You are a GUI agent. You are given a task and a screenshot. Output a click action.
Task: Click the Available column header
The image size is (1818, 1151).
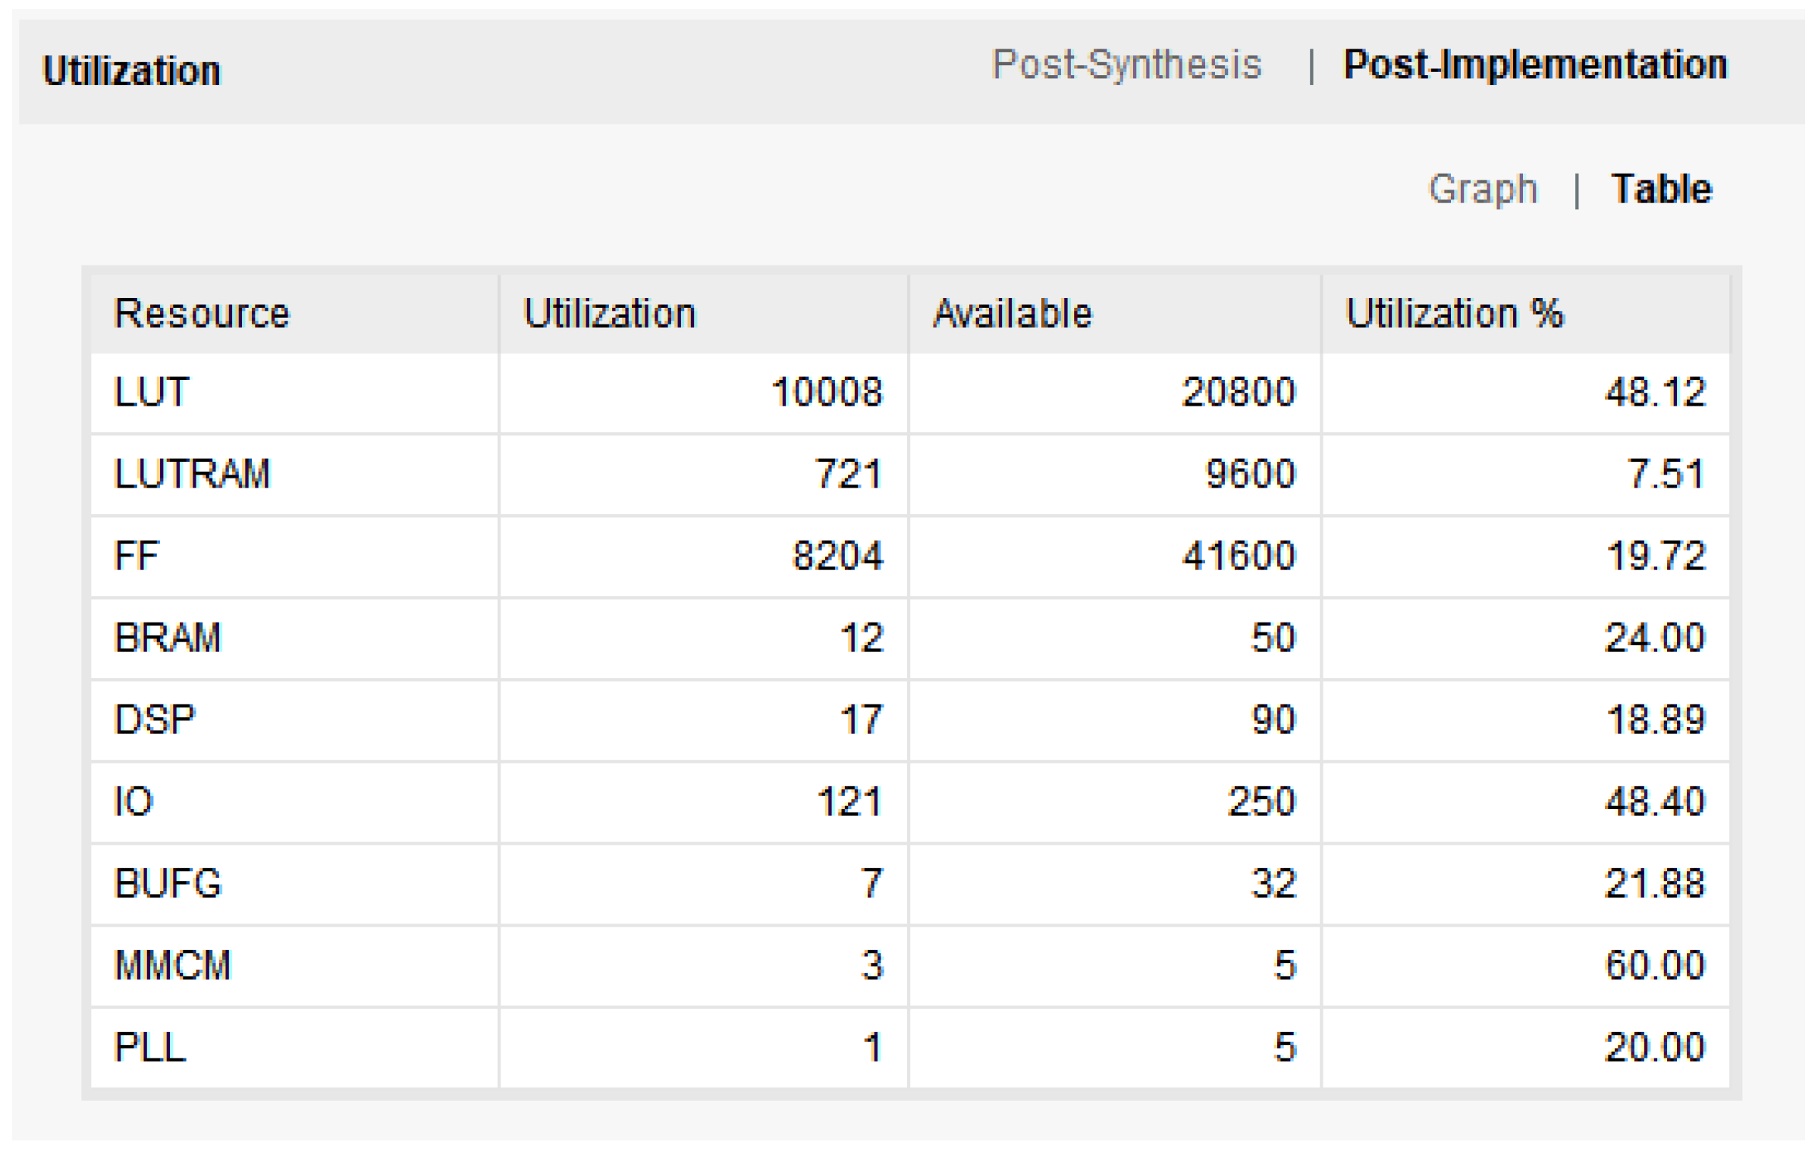point(1012,313)
